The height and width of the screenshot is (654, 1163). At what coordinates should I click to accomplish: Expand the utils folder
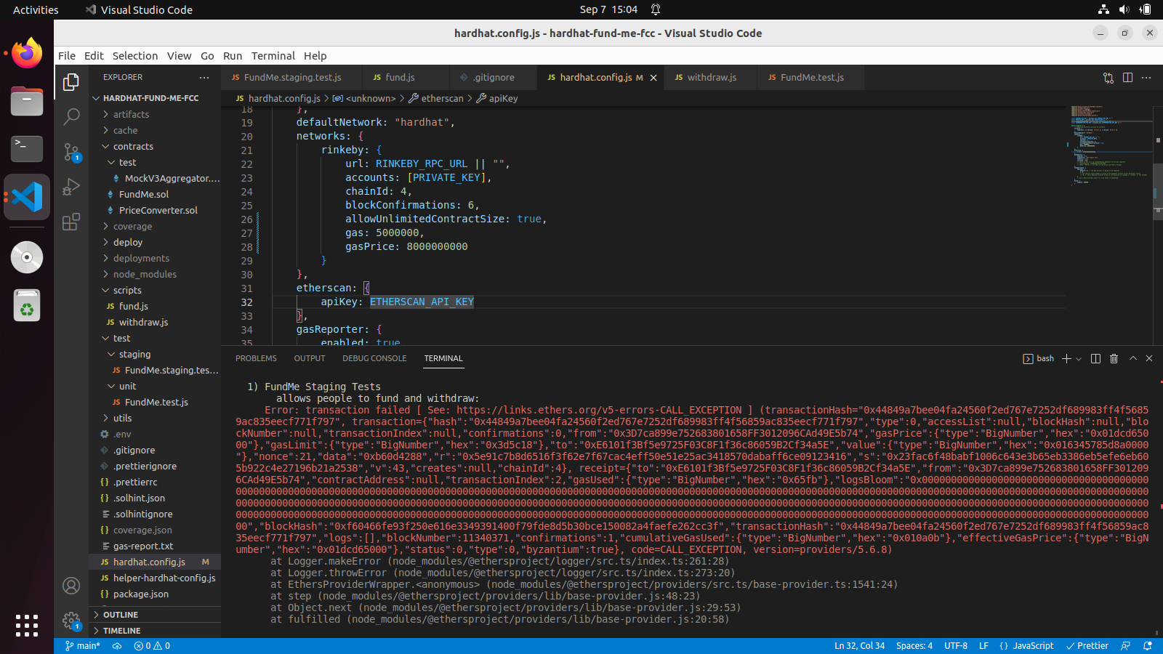tap(155, 418)
